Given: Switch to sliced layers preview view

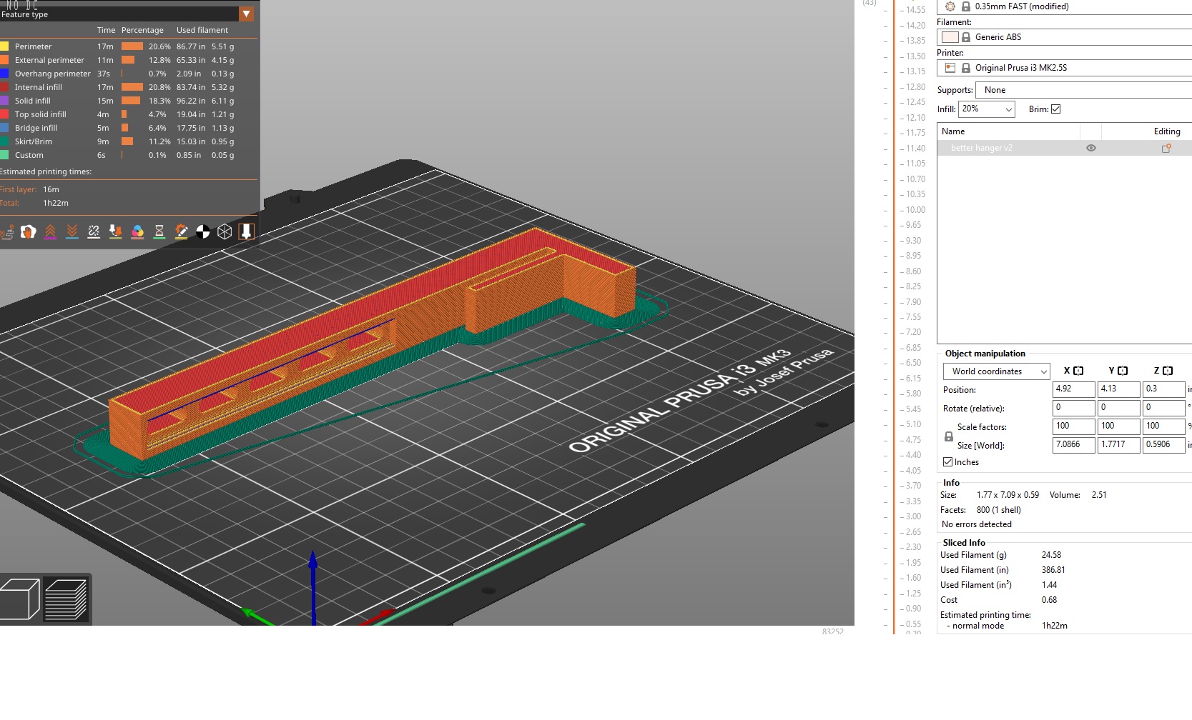Looking at the screenshot, I should (x=66, y=599).
